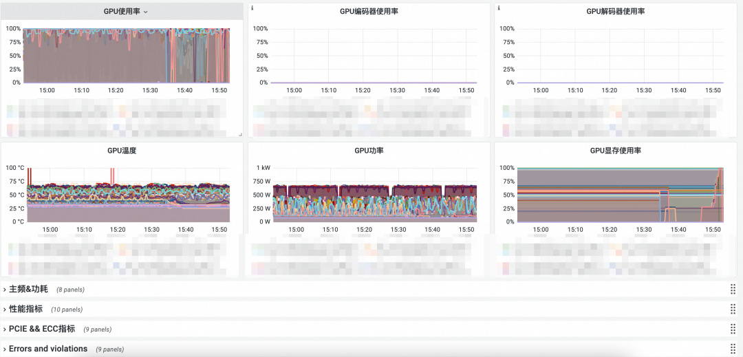This screenshot has width=743, height=357.
Task: Click inside the GPU显存使用率 graph area
Action: [619, 196]
